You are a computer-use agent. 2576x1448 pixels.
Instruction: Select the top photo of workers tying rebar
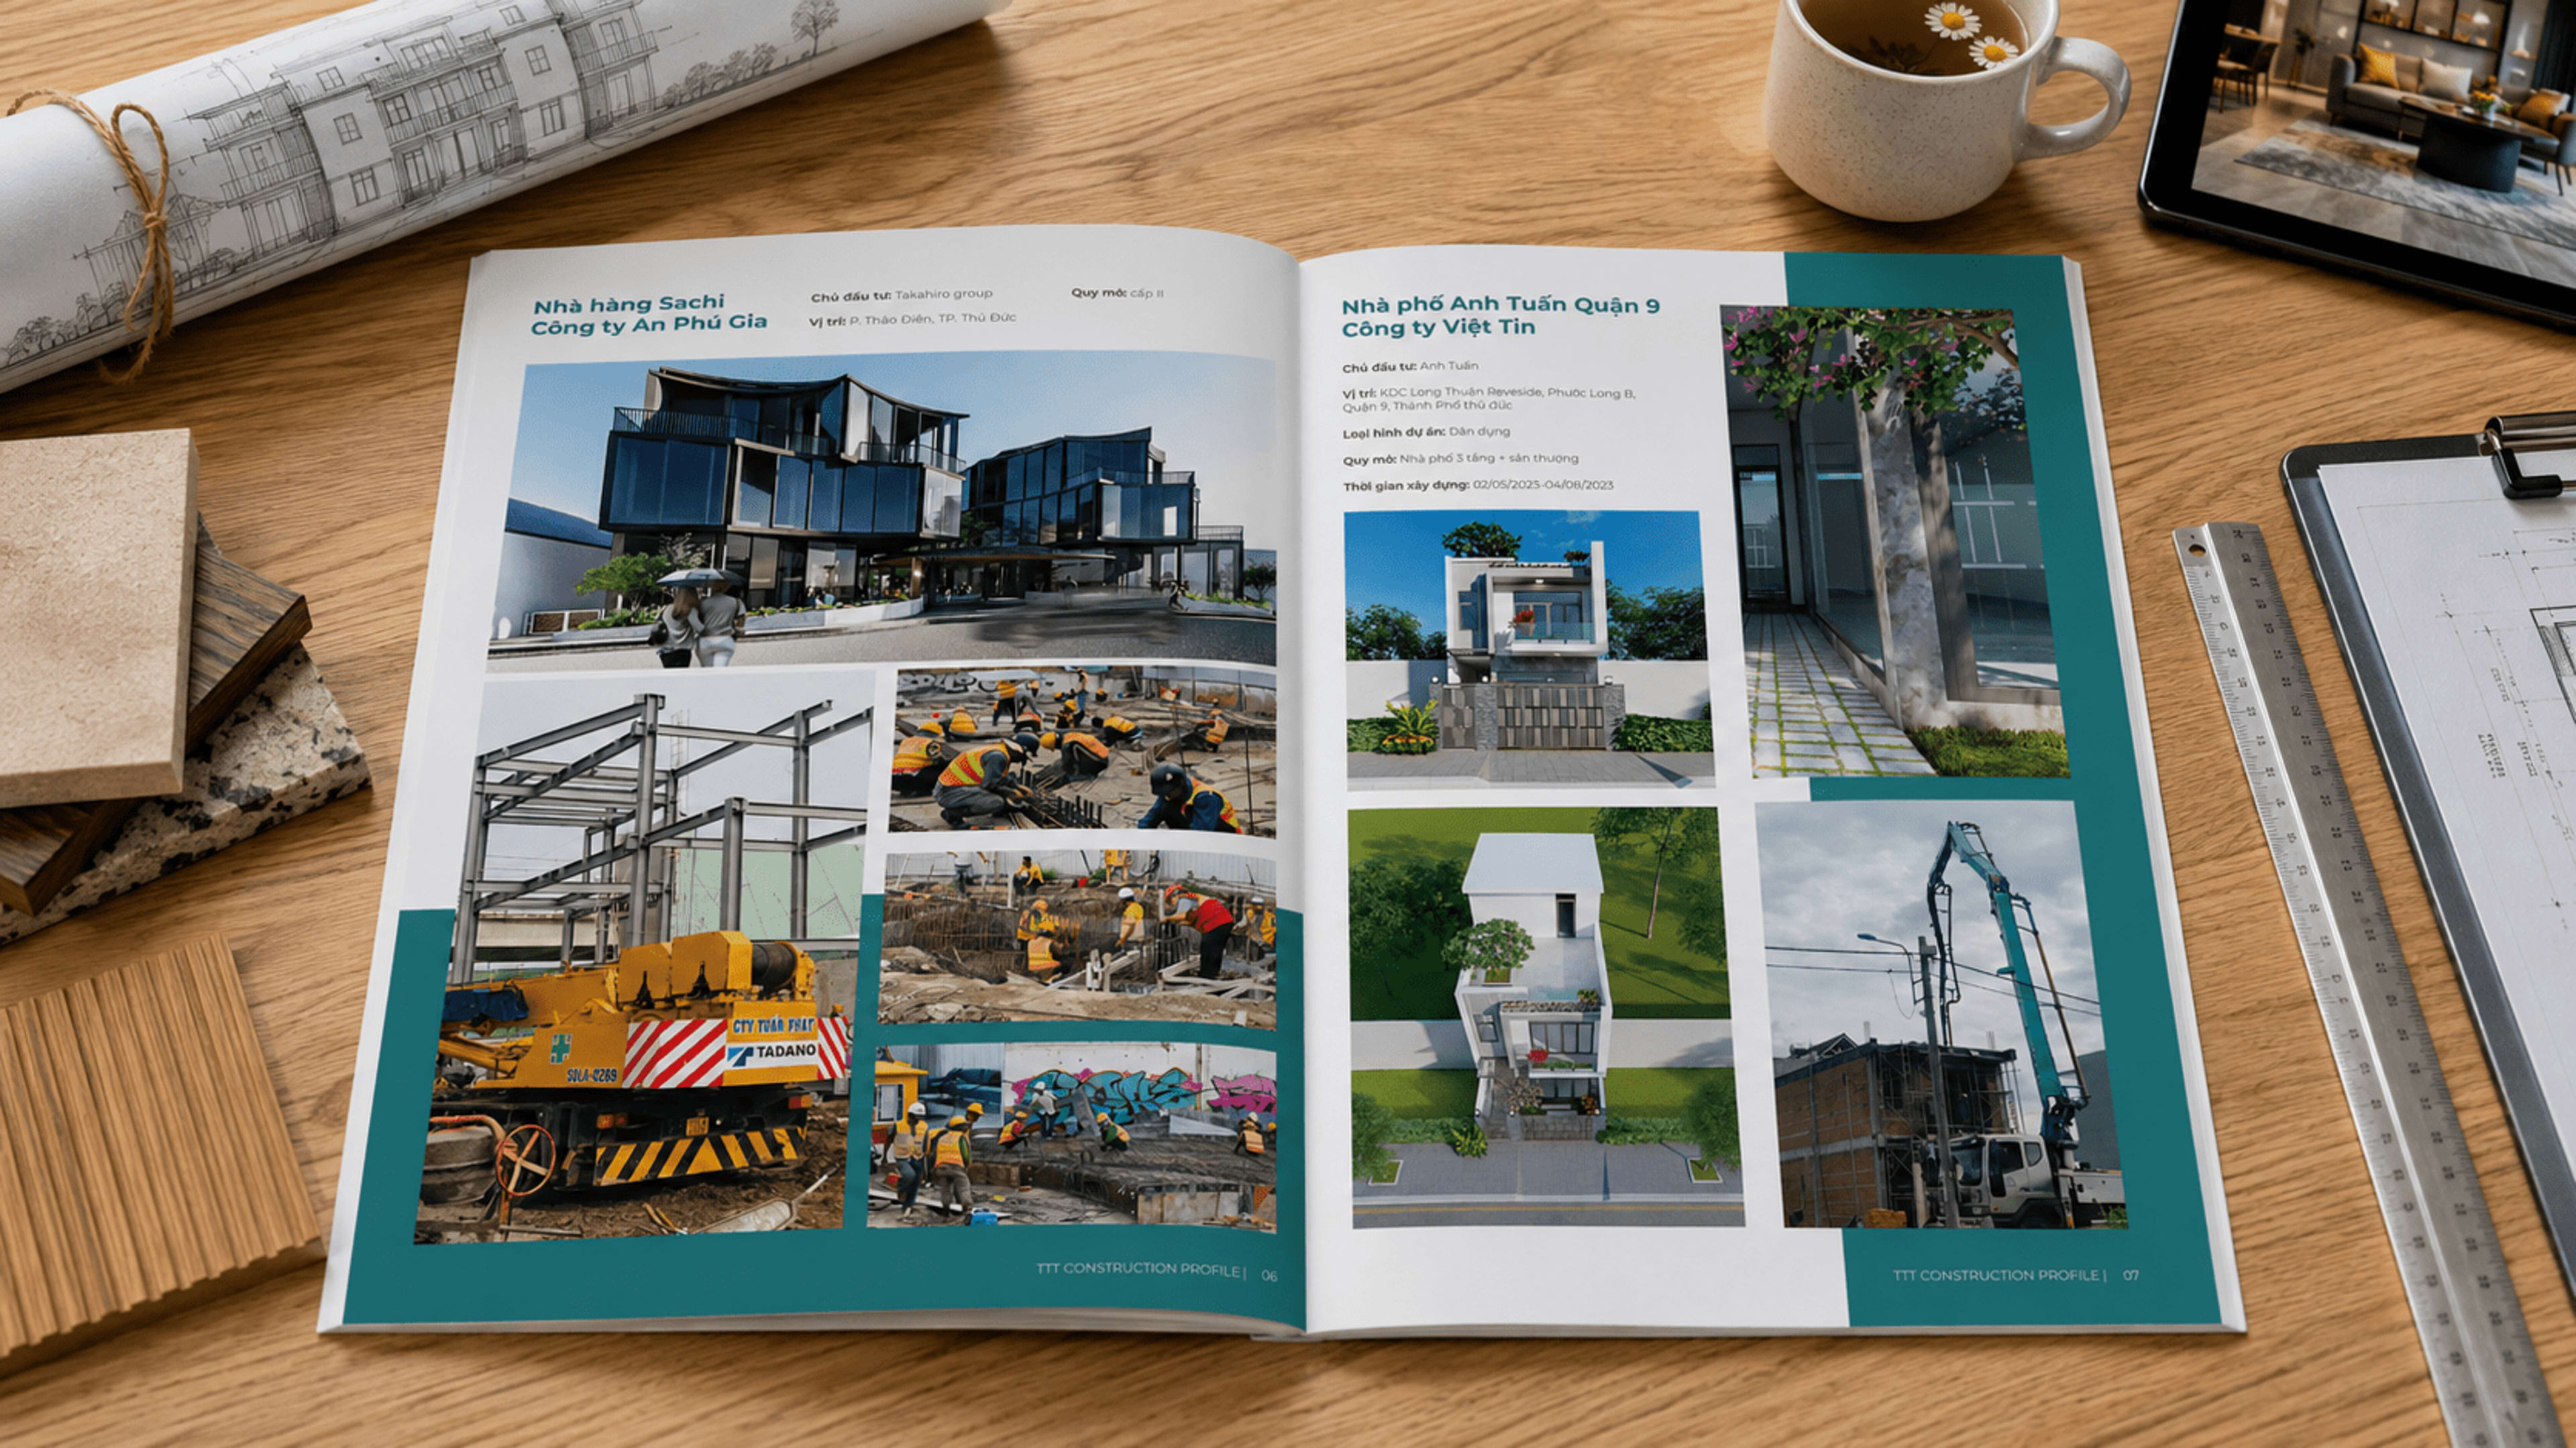tap(1084, 751)
